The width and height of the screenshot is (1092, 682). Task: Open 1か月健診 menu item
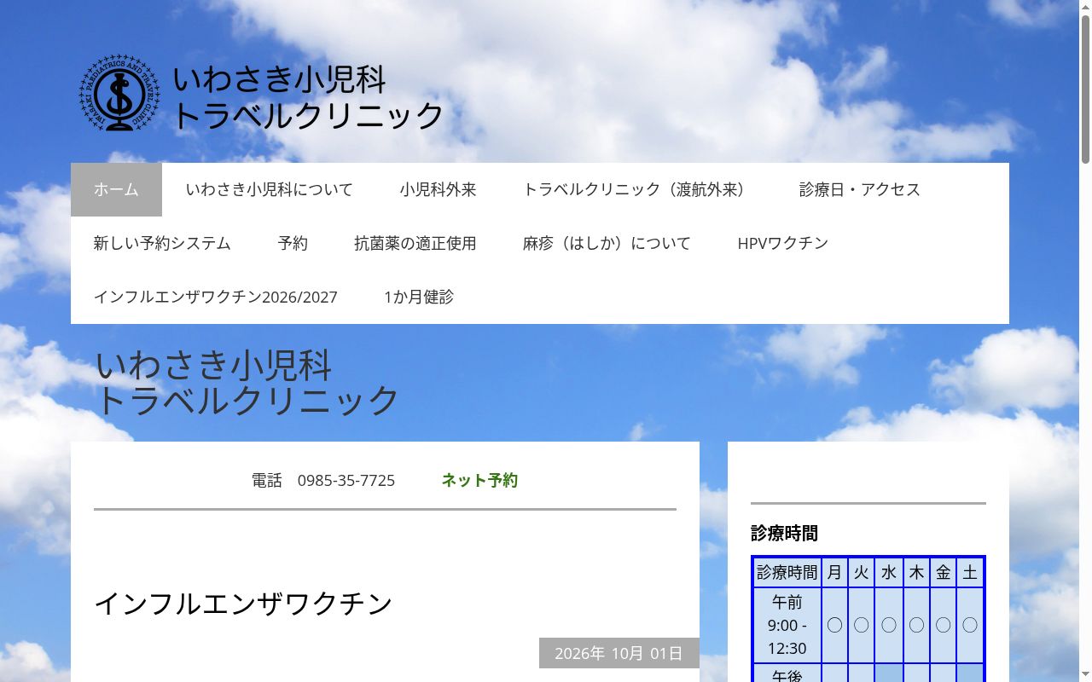(418, 297)
